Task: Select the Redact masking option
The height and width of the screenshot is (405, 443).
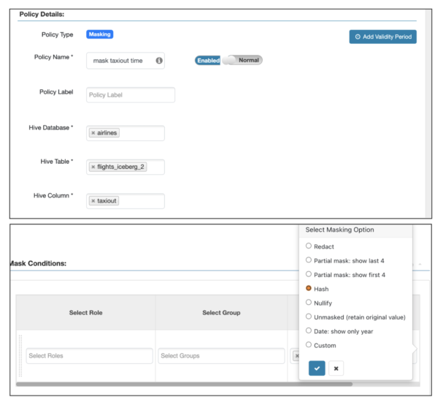Action: (309, 246)
